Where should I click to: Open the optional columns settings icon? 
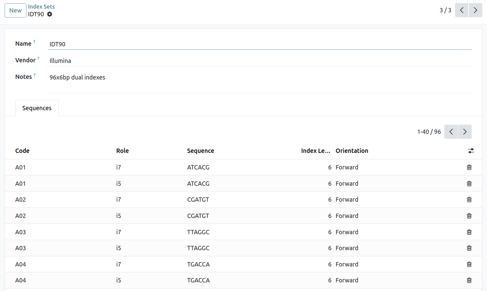coord(471,151)
